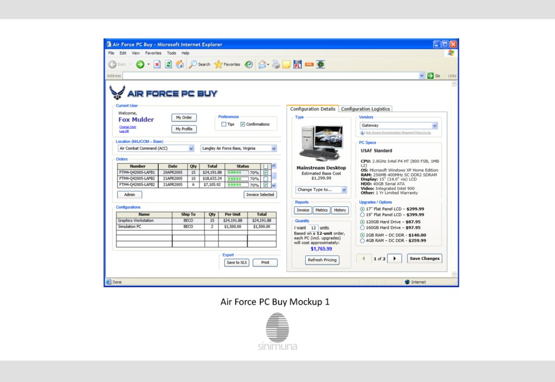555x382 pixels.
Task: Click the Air Force wings logo
Action: [x=117, y=93]
